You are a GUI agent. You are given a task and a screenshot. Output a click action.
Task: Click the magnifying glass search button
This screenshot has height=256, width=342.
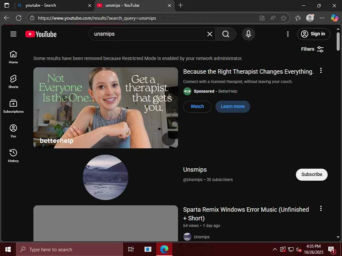click(x=226, y=34)
